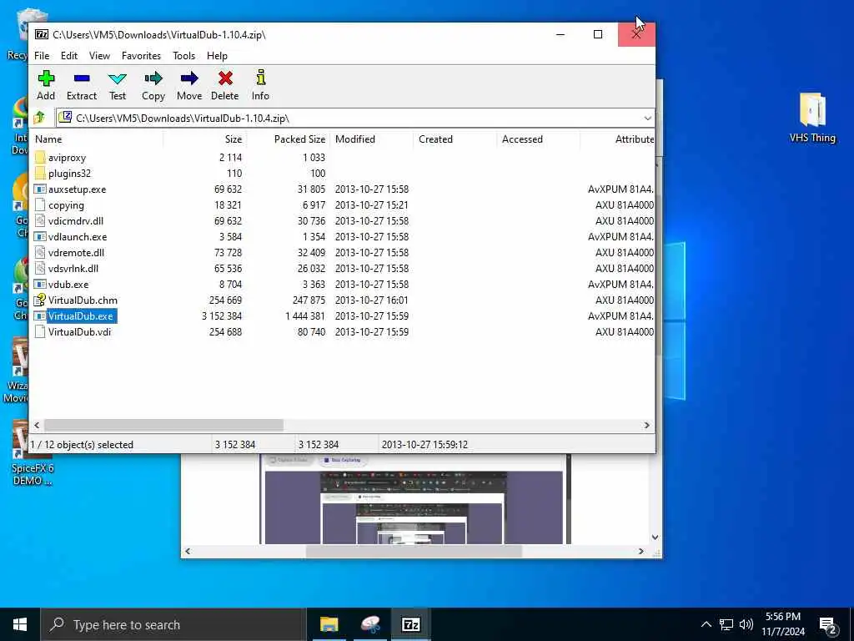
Task: Click the Add toolbar icon
Action: (46, 78)
